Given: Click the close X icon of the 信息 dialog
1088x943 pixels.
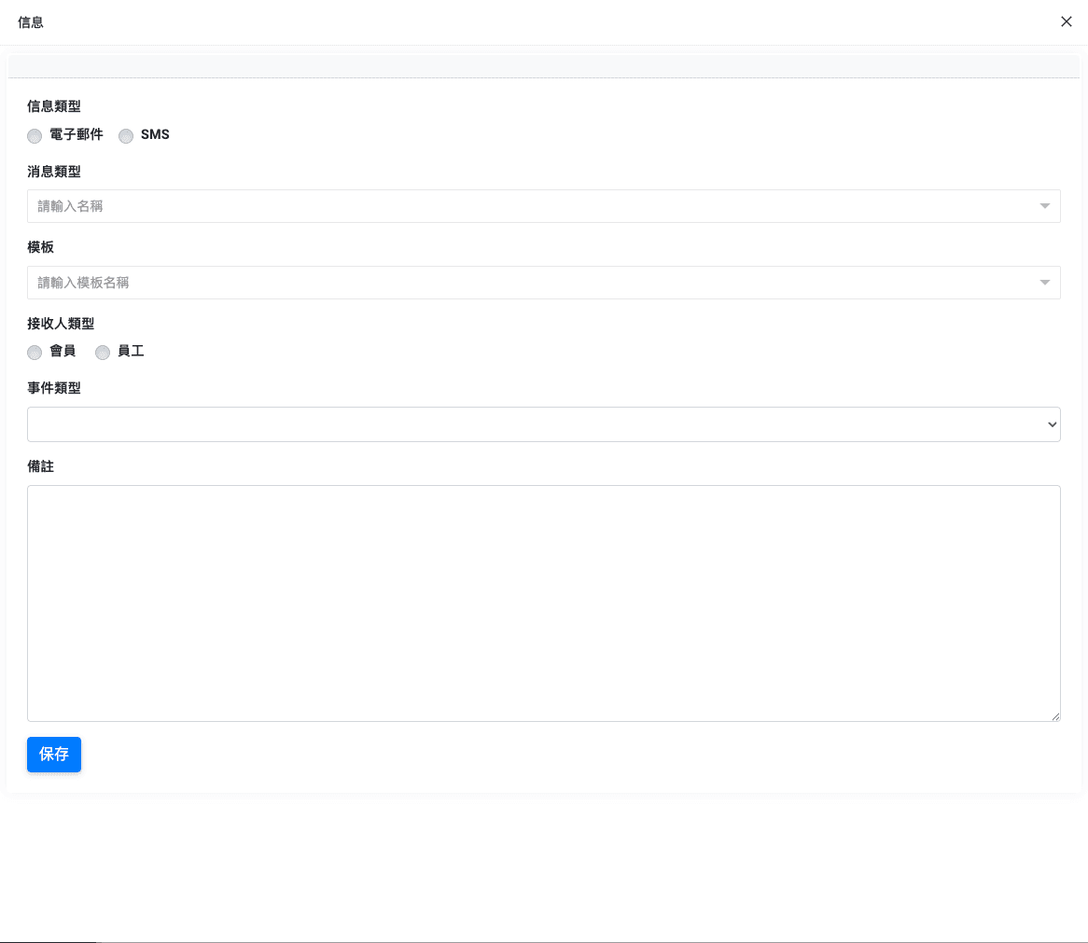Looking at the screenshot, I should [x=1067, y=21].
